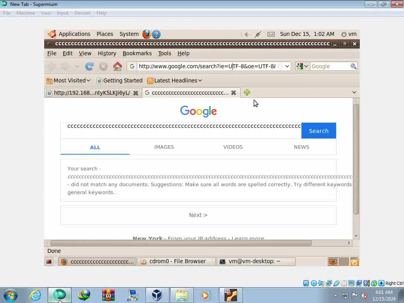Click the muted volume icon in Windows tray

(364, 296)
